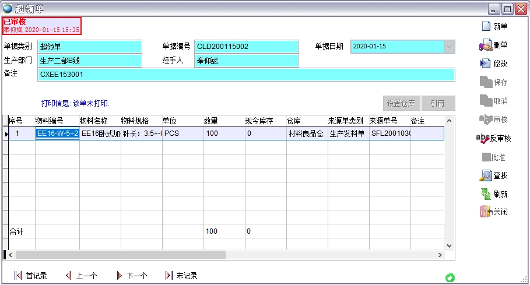Click the 反审核 (un-approve) icon
The image size is (530, 285).
[x=484, y=138]
